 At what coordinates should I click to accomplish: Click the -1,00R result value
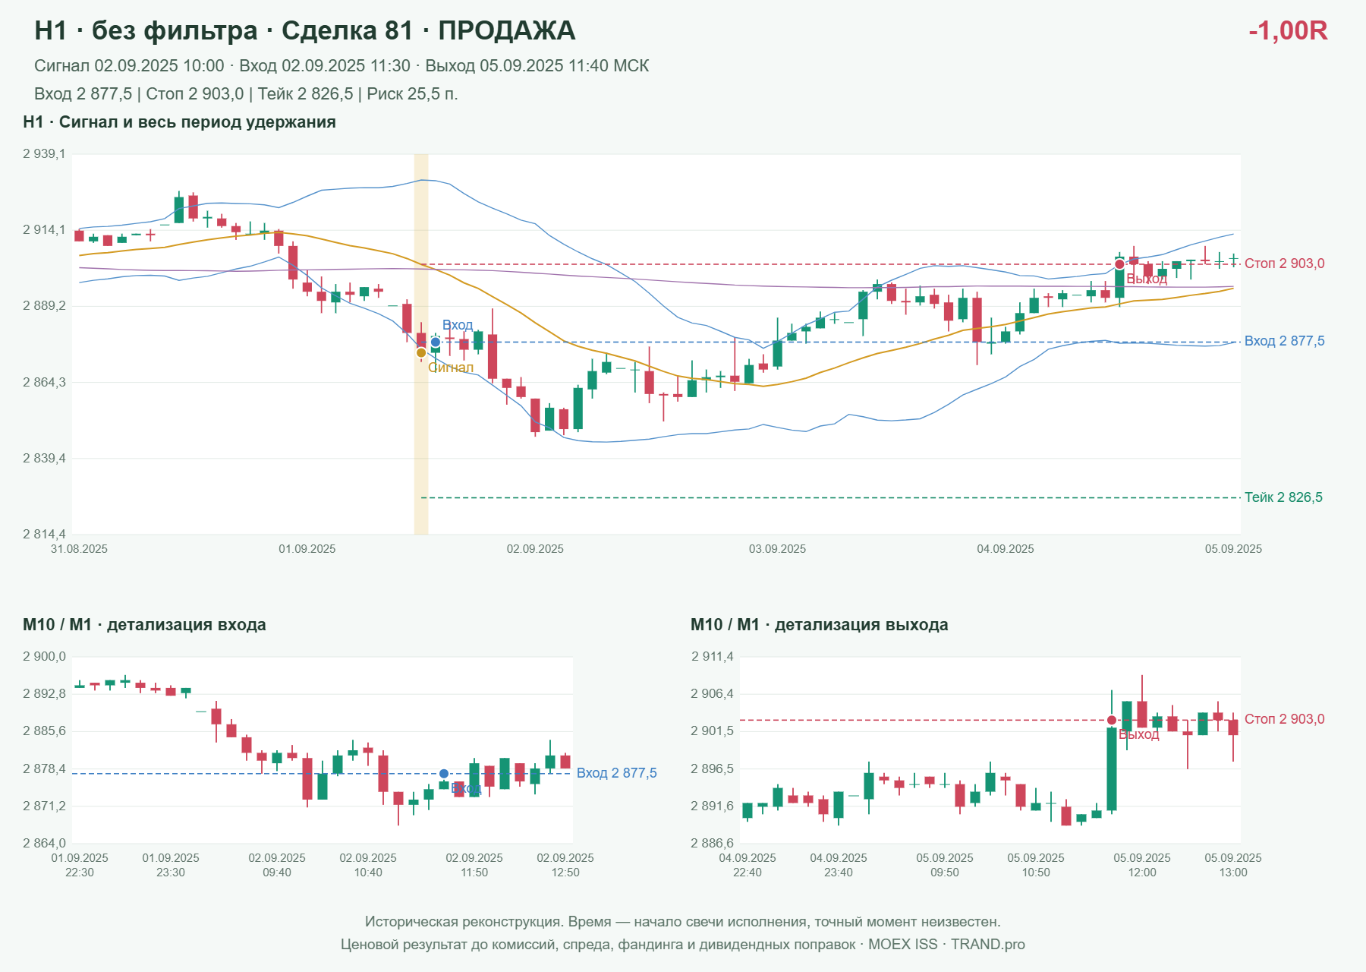click(1288, 30)
